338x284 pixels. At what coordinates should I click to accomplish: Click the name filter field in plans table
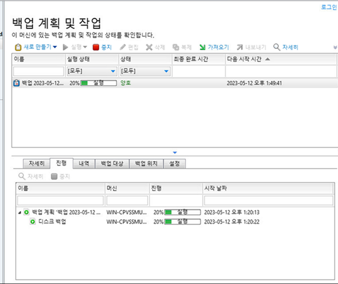[39, 71]
